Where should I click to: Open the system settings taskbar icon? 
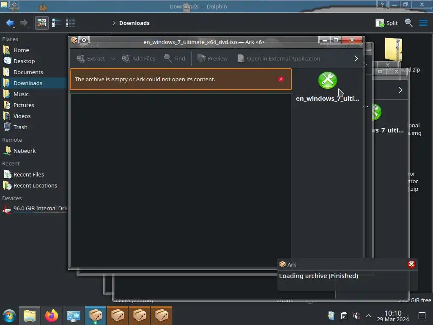click(x=74, y=316)
